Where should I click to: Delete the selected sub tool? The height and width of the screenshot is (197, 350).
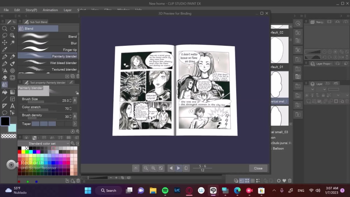[78, 76]
